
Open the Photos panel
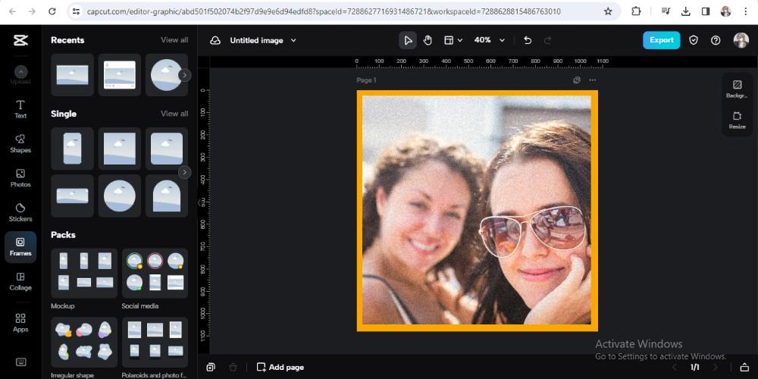tap(20, 178)
